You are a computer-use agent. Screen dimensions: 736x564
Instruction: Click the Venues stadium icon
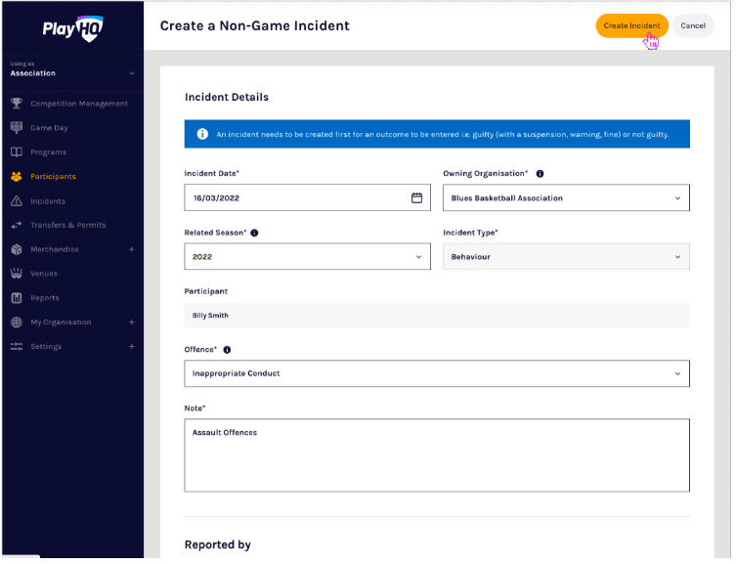coord(17,274)
